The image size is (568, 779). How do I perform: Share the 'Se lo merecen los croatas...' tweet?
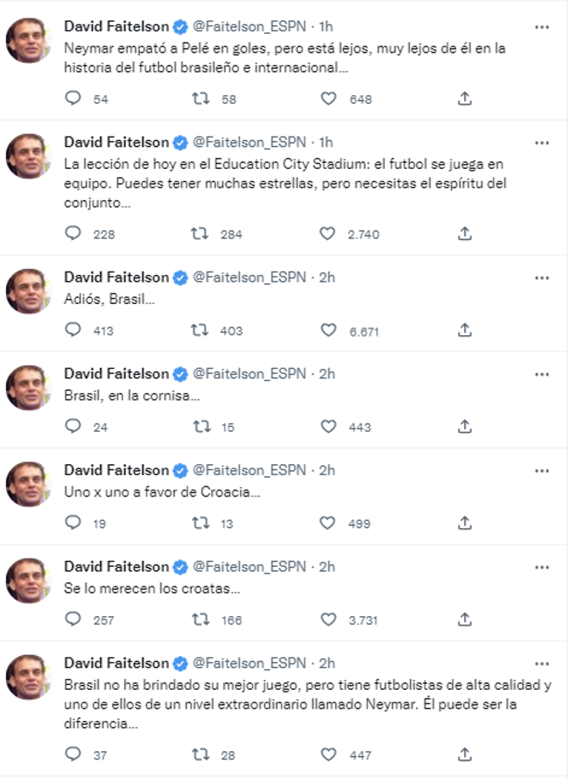pyautogui.click(x=464, y=619)
